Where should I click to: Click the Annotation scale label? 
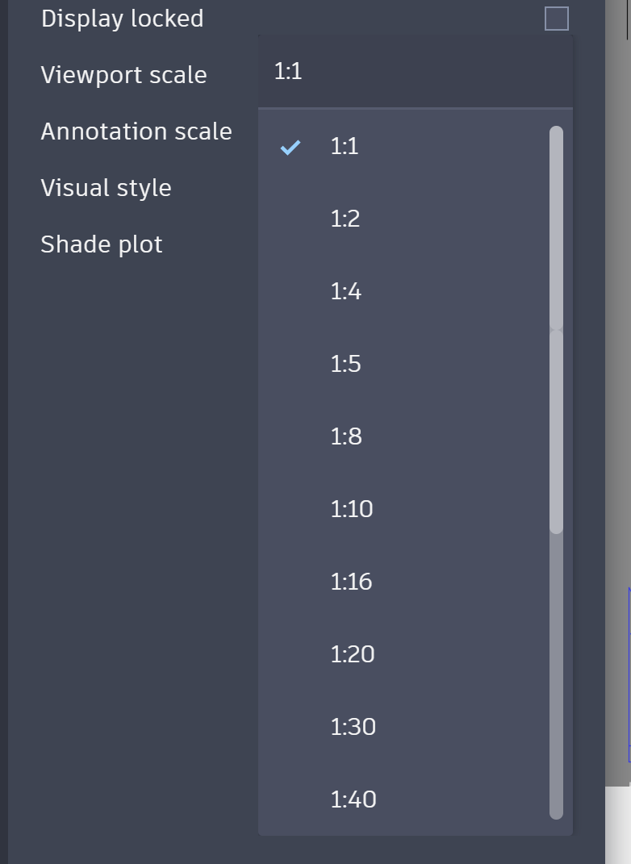(136, 131)
